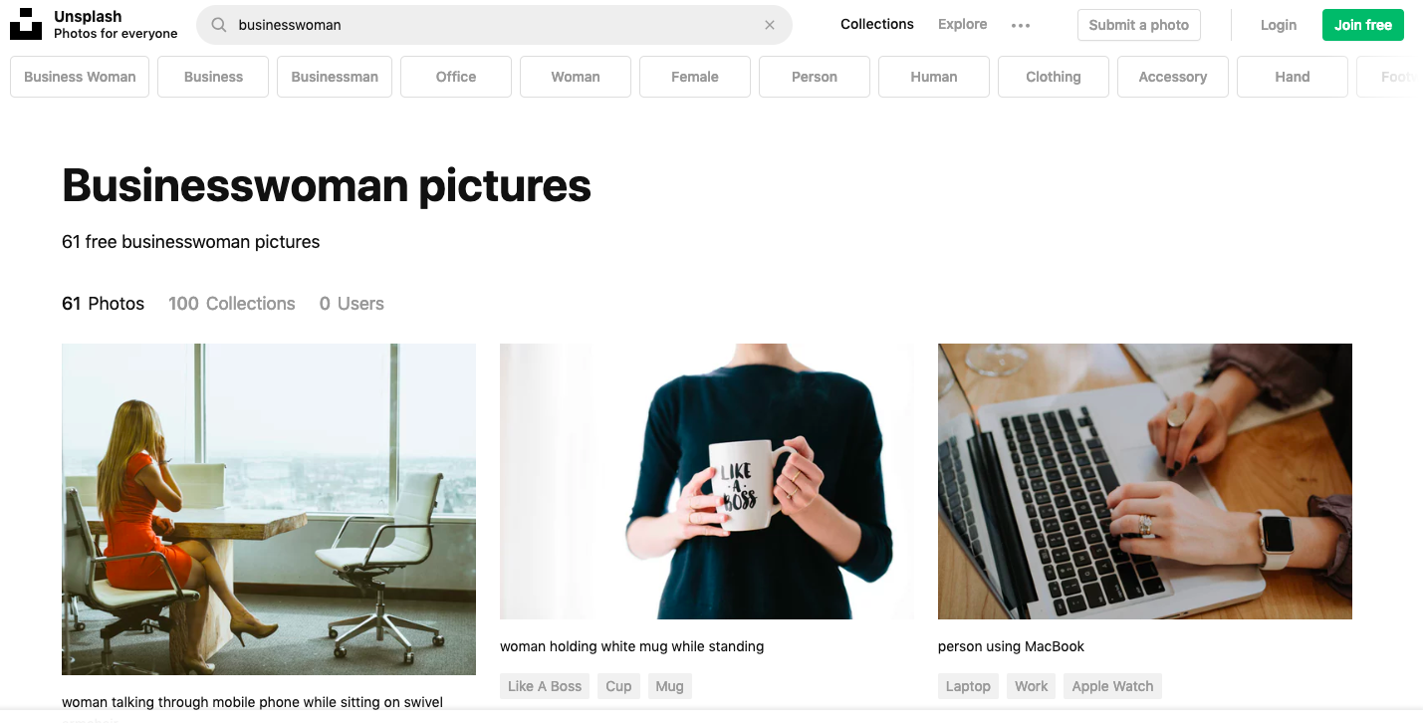This screenshot has width=1423, height=723.
Task: Click the Laptop tag
Action: tap(968, 686)
